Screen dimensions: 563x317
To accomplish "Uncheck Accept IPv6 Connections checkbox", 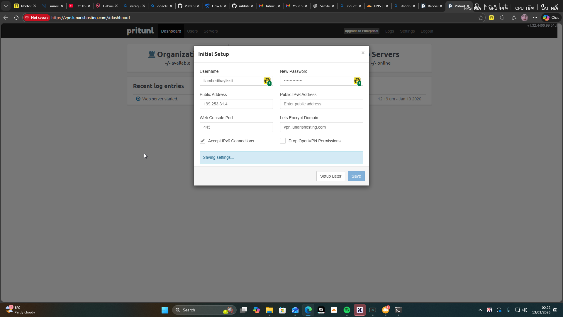I will pyautogui.click(x=203, y=141).
